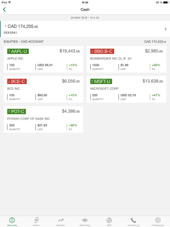Screen dimensions: 170x227
Task: Select the MSFT-U green ticker badge
Action: point(101,81)
